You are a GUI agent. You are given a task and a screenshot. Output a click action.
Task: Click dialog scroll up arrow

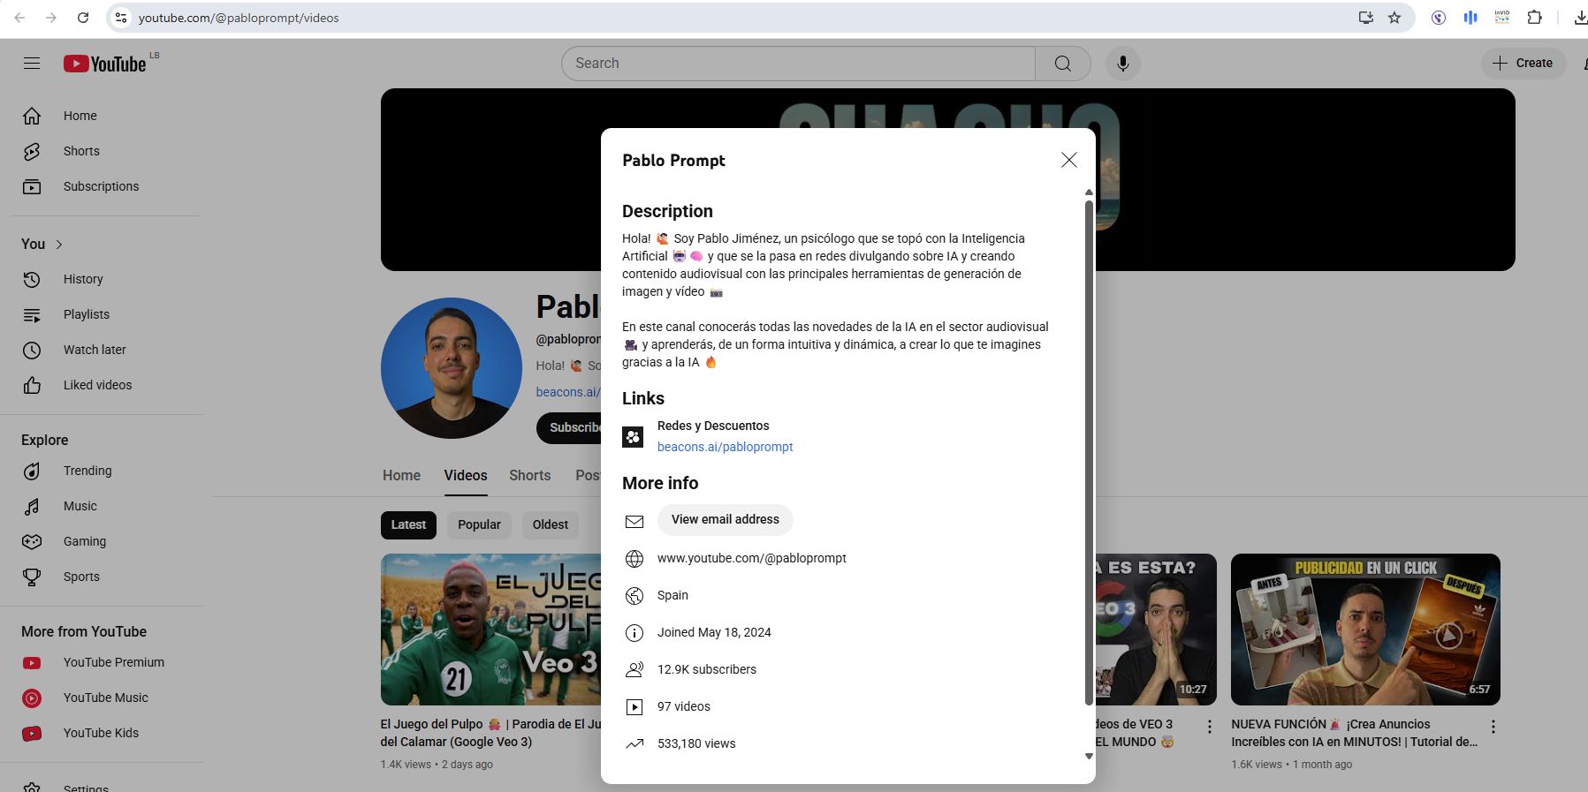click(x=1089, y=192)
